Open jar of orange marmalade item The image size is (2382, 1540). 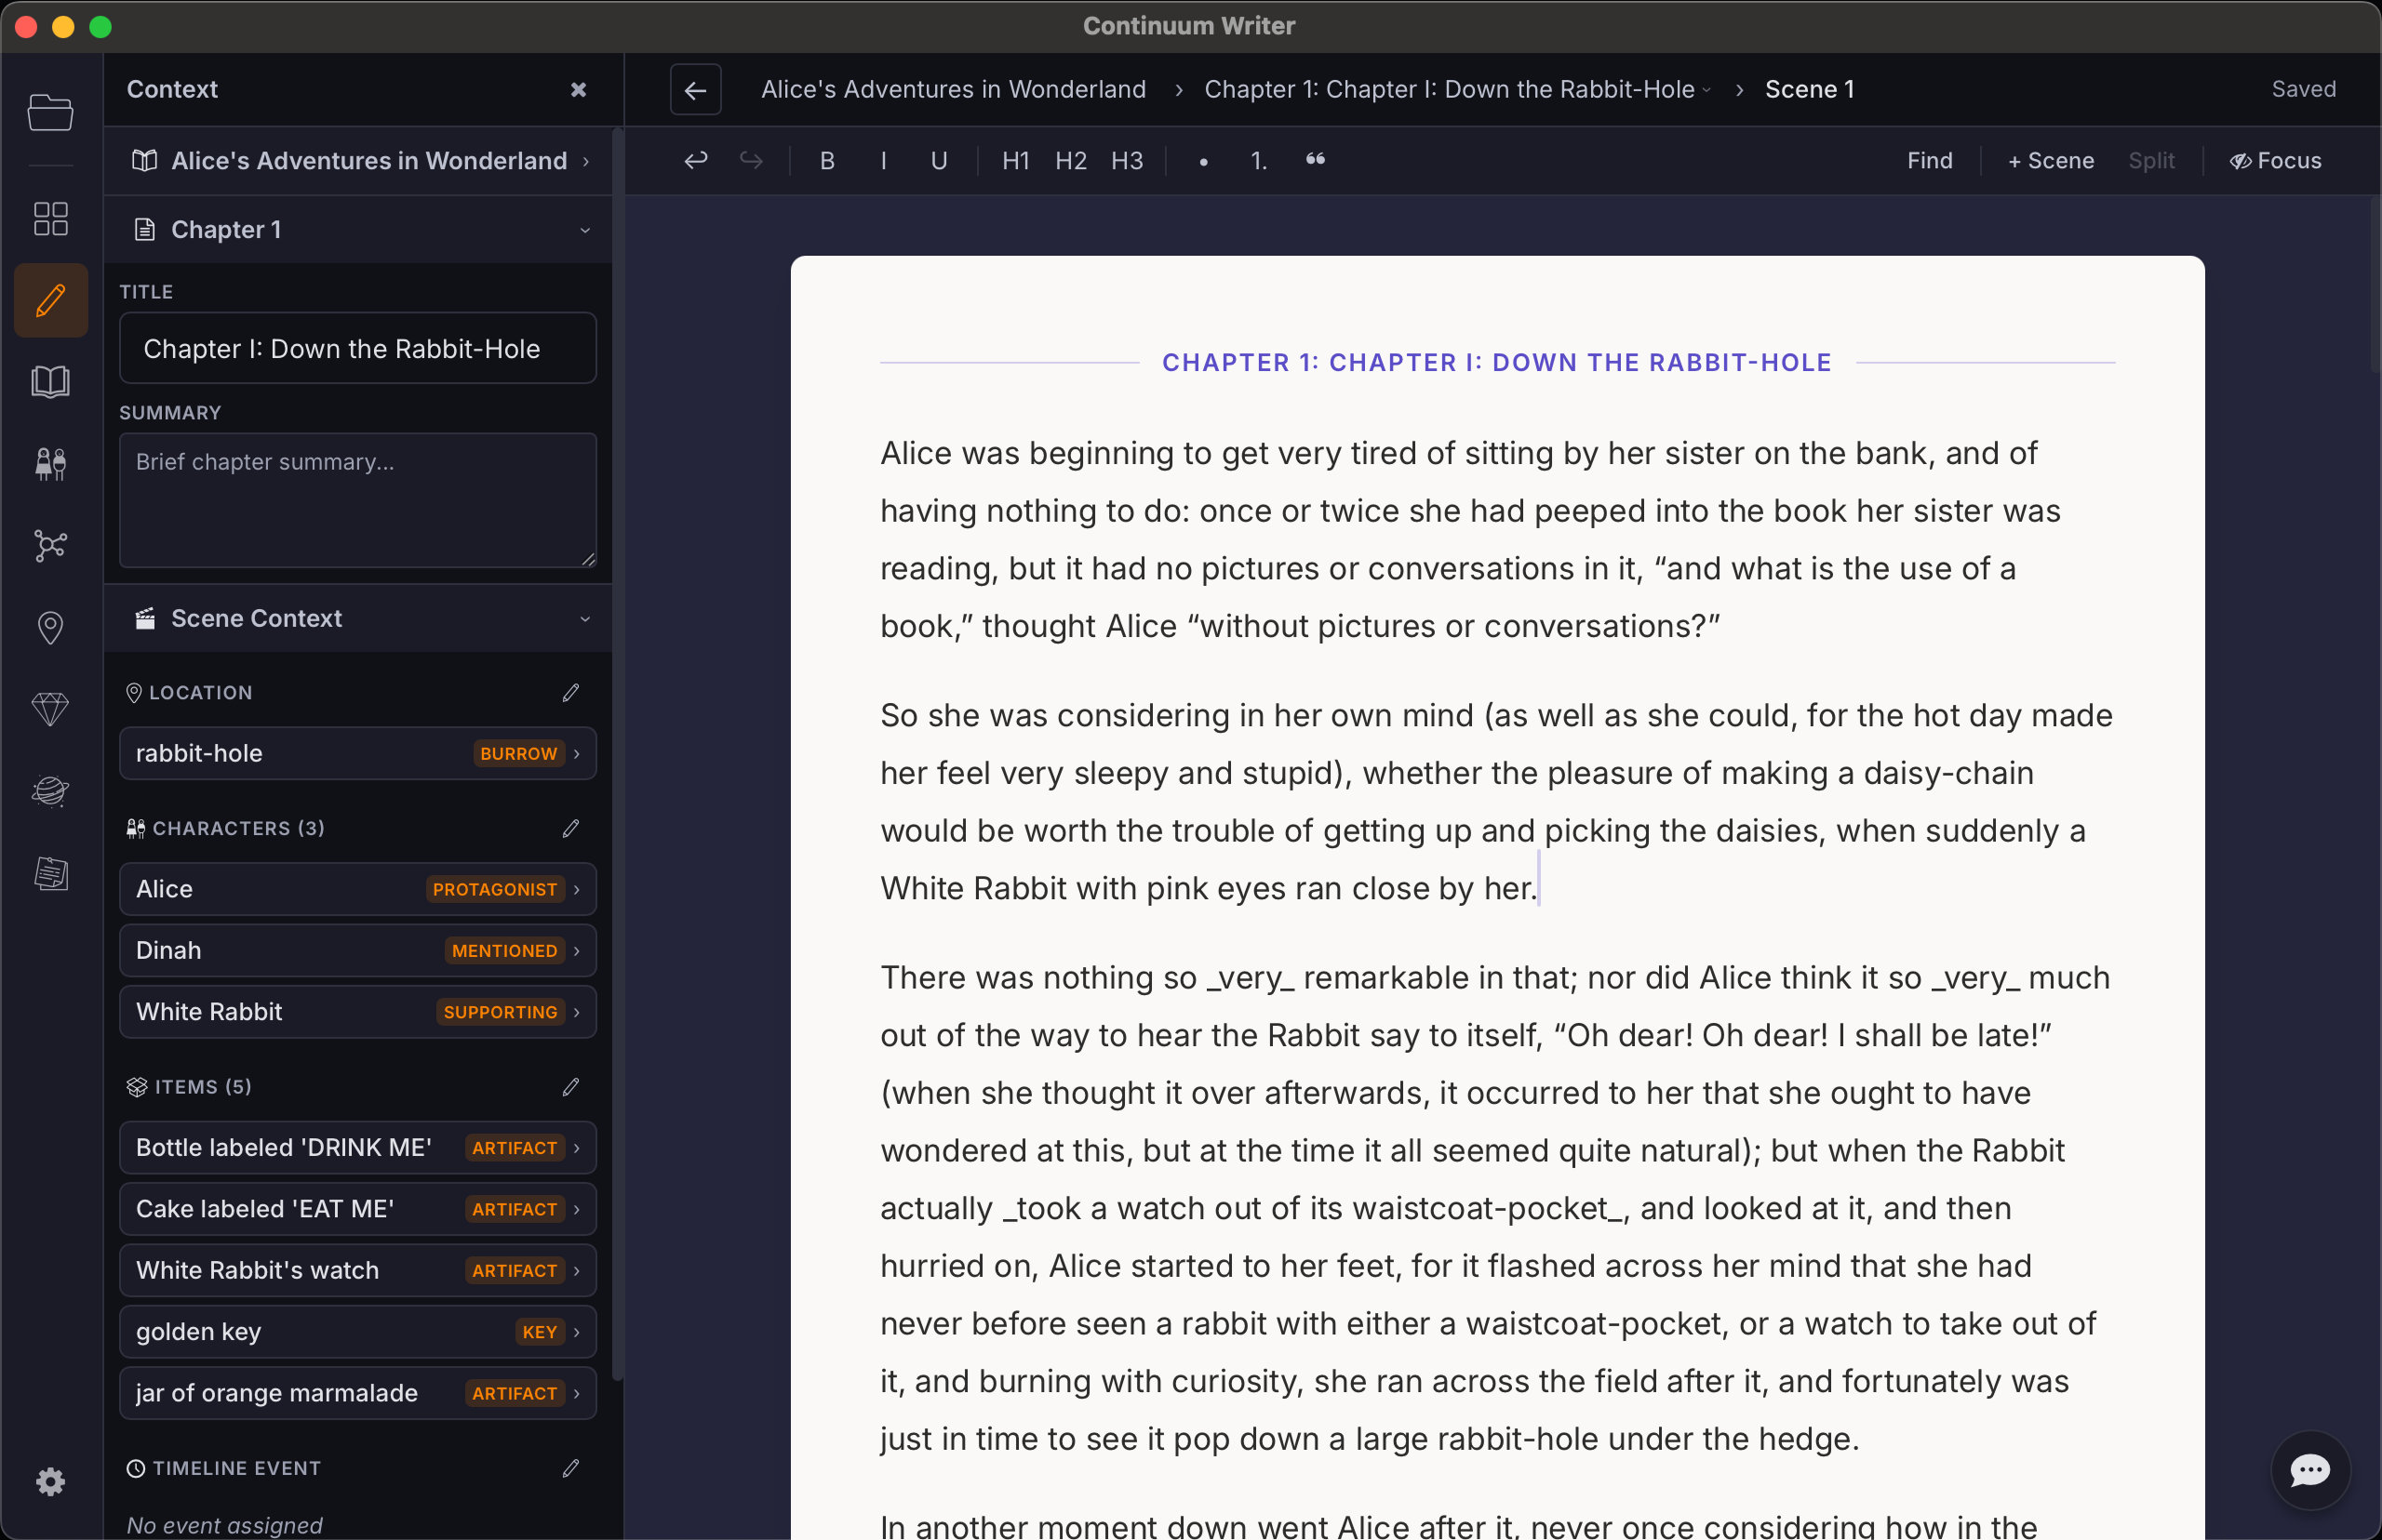[x=358, y=1393]
